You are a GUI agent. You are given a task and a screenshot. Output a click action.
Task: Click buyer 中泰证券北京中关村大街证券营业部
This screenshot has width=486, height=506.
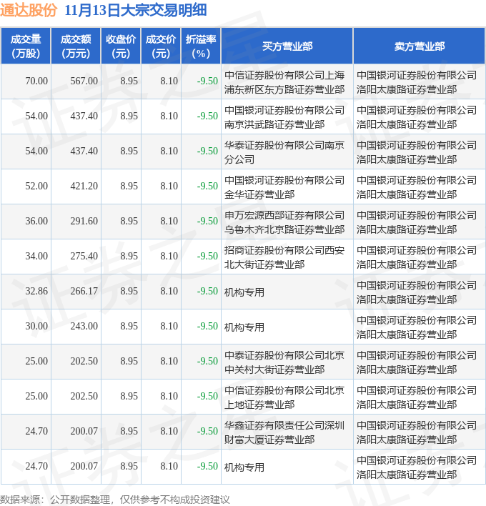coord(284,362)
